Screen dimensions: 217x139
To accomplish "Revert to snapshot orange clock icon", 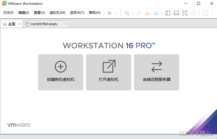I will click(147, 13).
